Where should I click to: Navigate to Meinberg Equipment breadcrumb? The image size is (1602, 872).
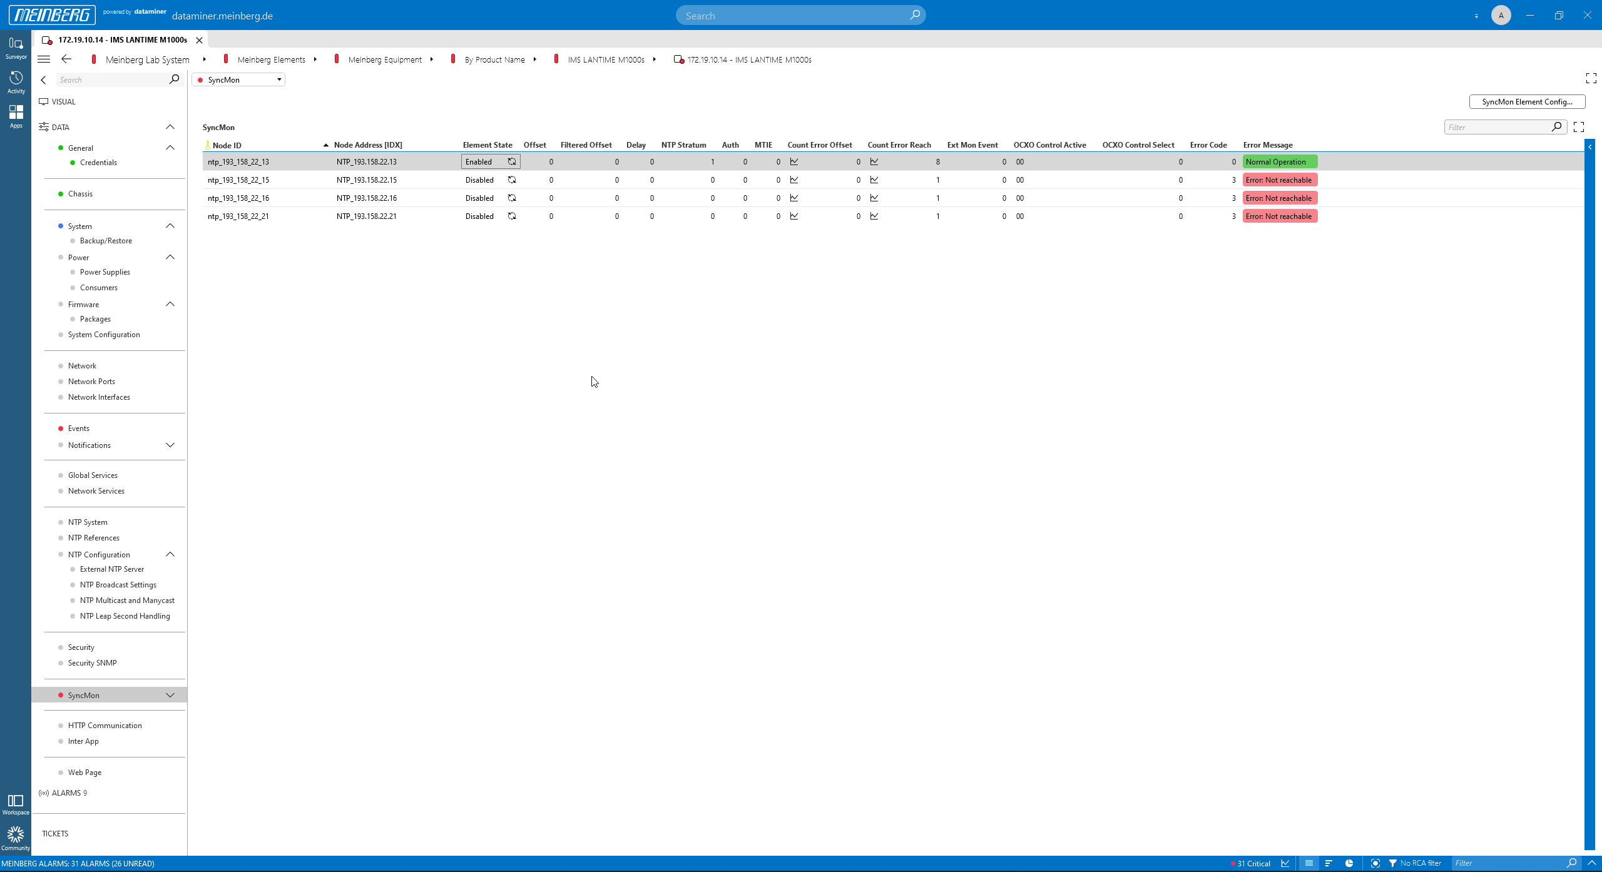[385, 59]
